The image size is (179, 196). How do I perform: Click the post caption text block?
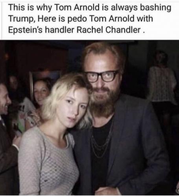(90, 18)
